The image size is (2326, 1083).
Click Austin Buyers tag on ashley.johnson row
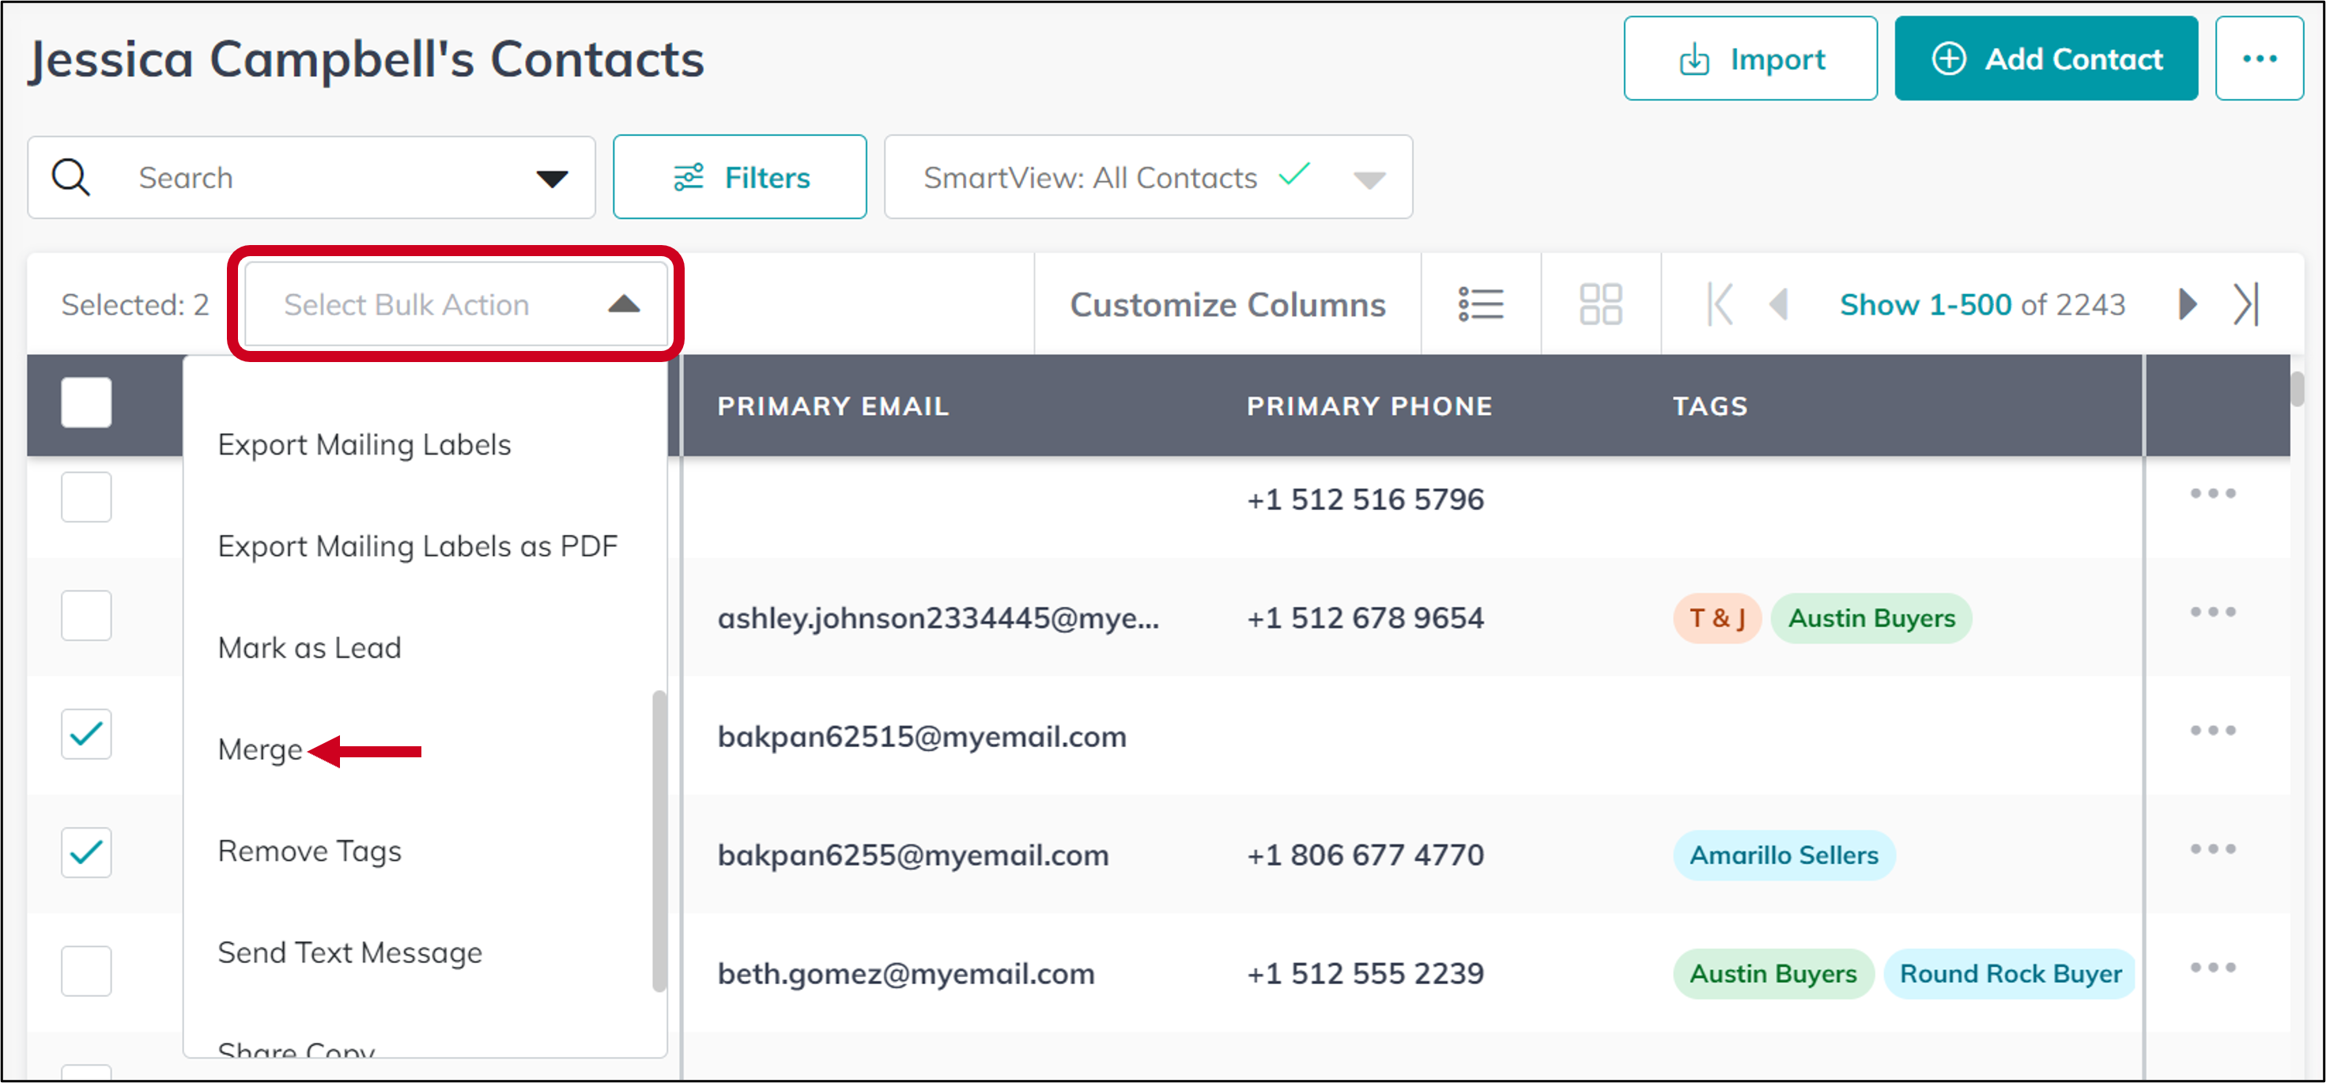[x=1871, y=618]
